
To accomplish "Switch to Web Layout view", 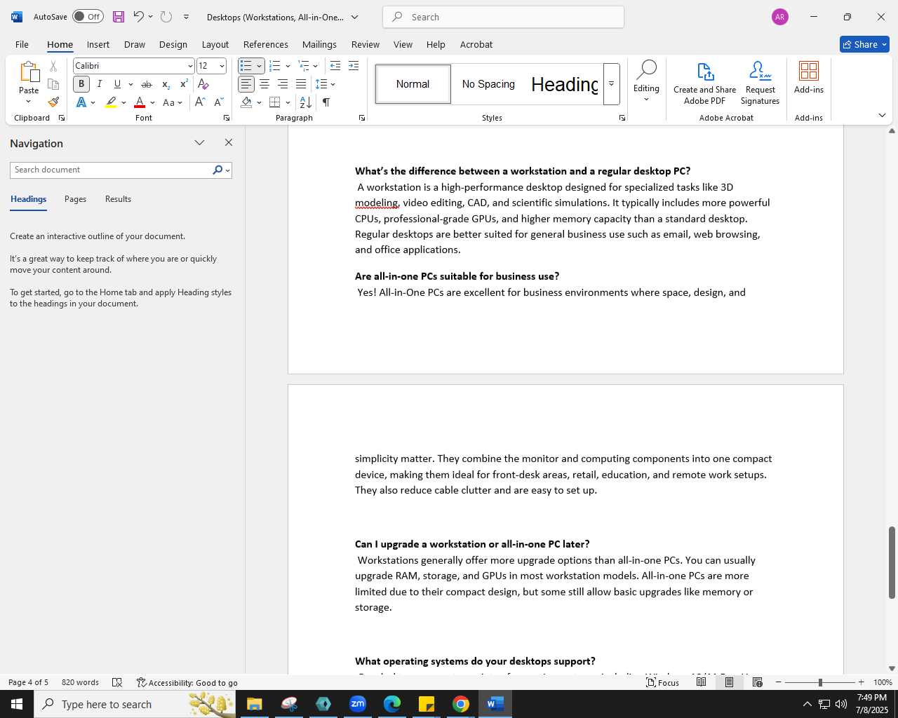I will (x=757, y=682).
